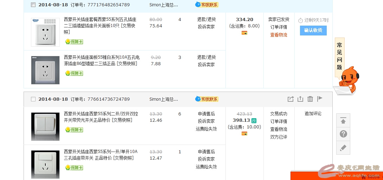Open help via the question mark icon
The image size is (383, 180).
pos(343,134)
